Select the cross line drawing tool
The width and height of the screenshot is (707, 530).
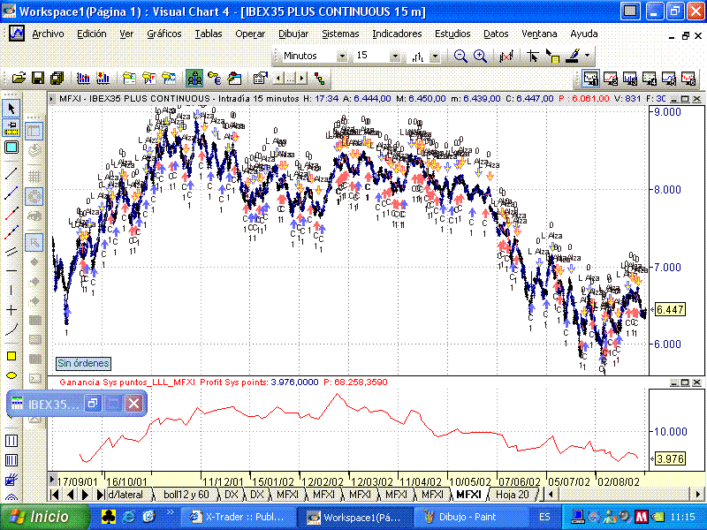[x=11, y=310]
